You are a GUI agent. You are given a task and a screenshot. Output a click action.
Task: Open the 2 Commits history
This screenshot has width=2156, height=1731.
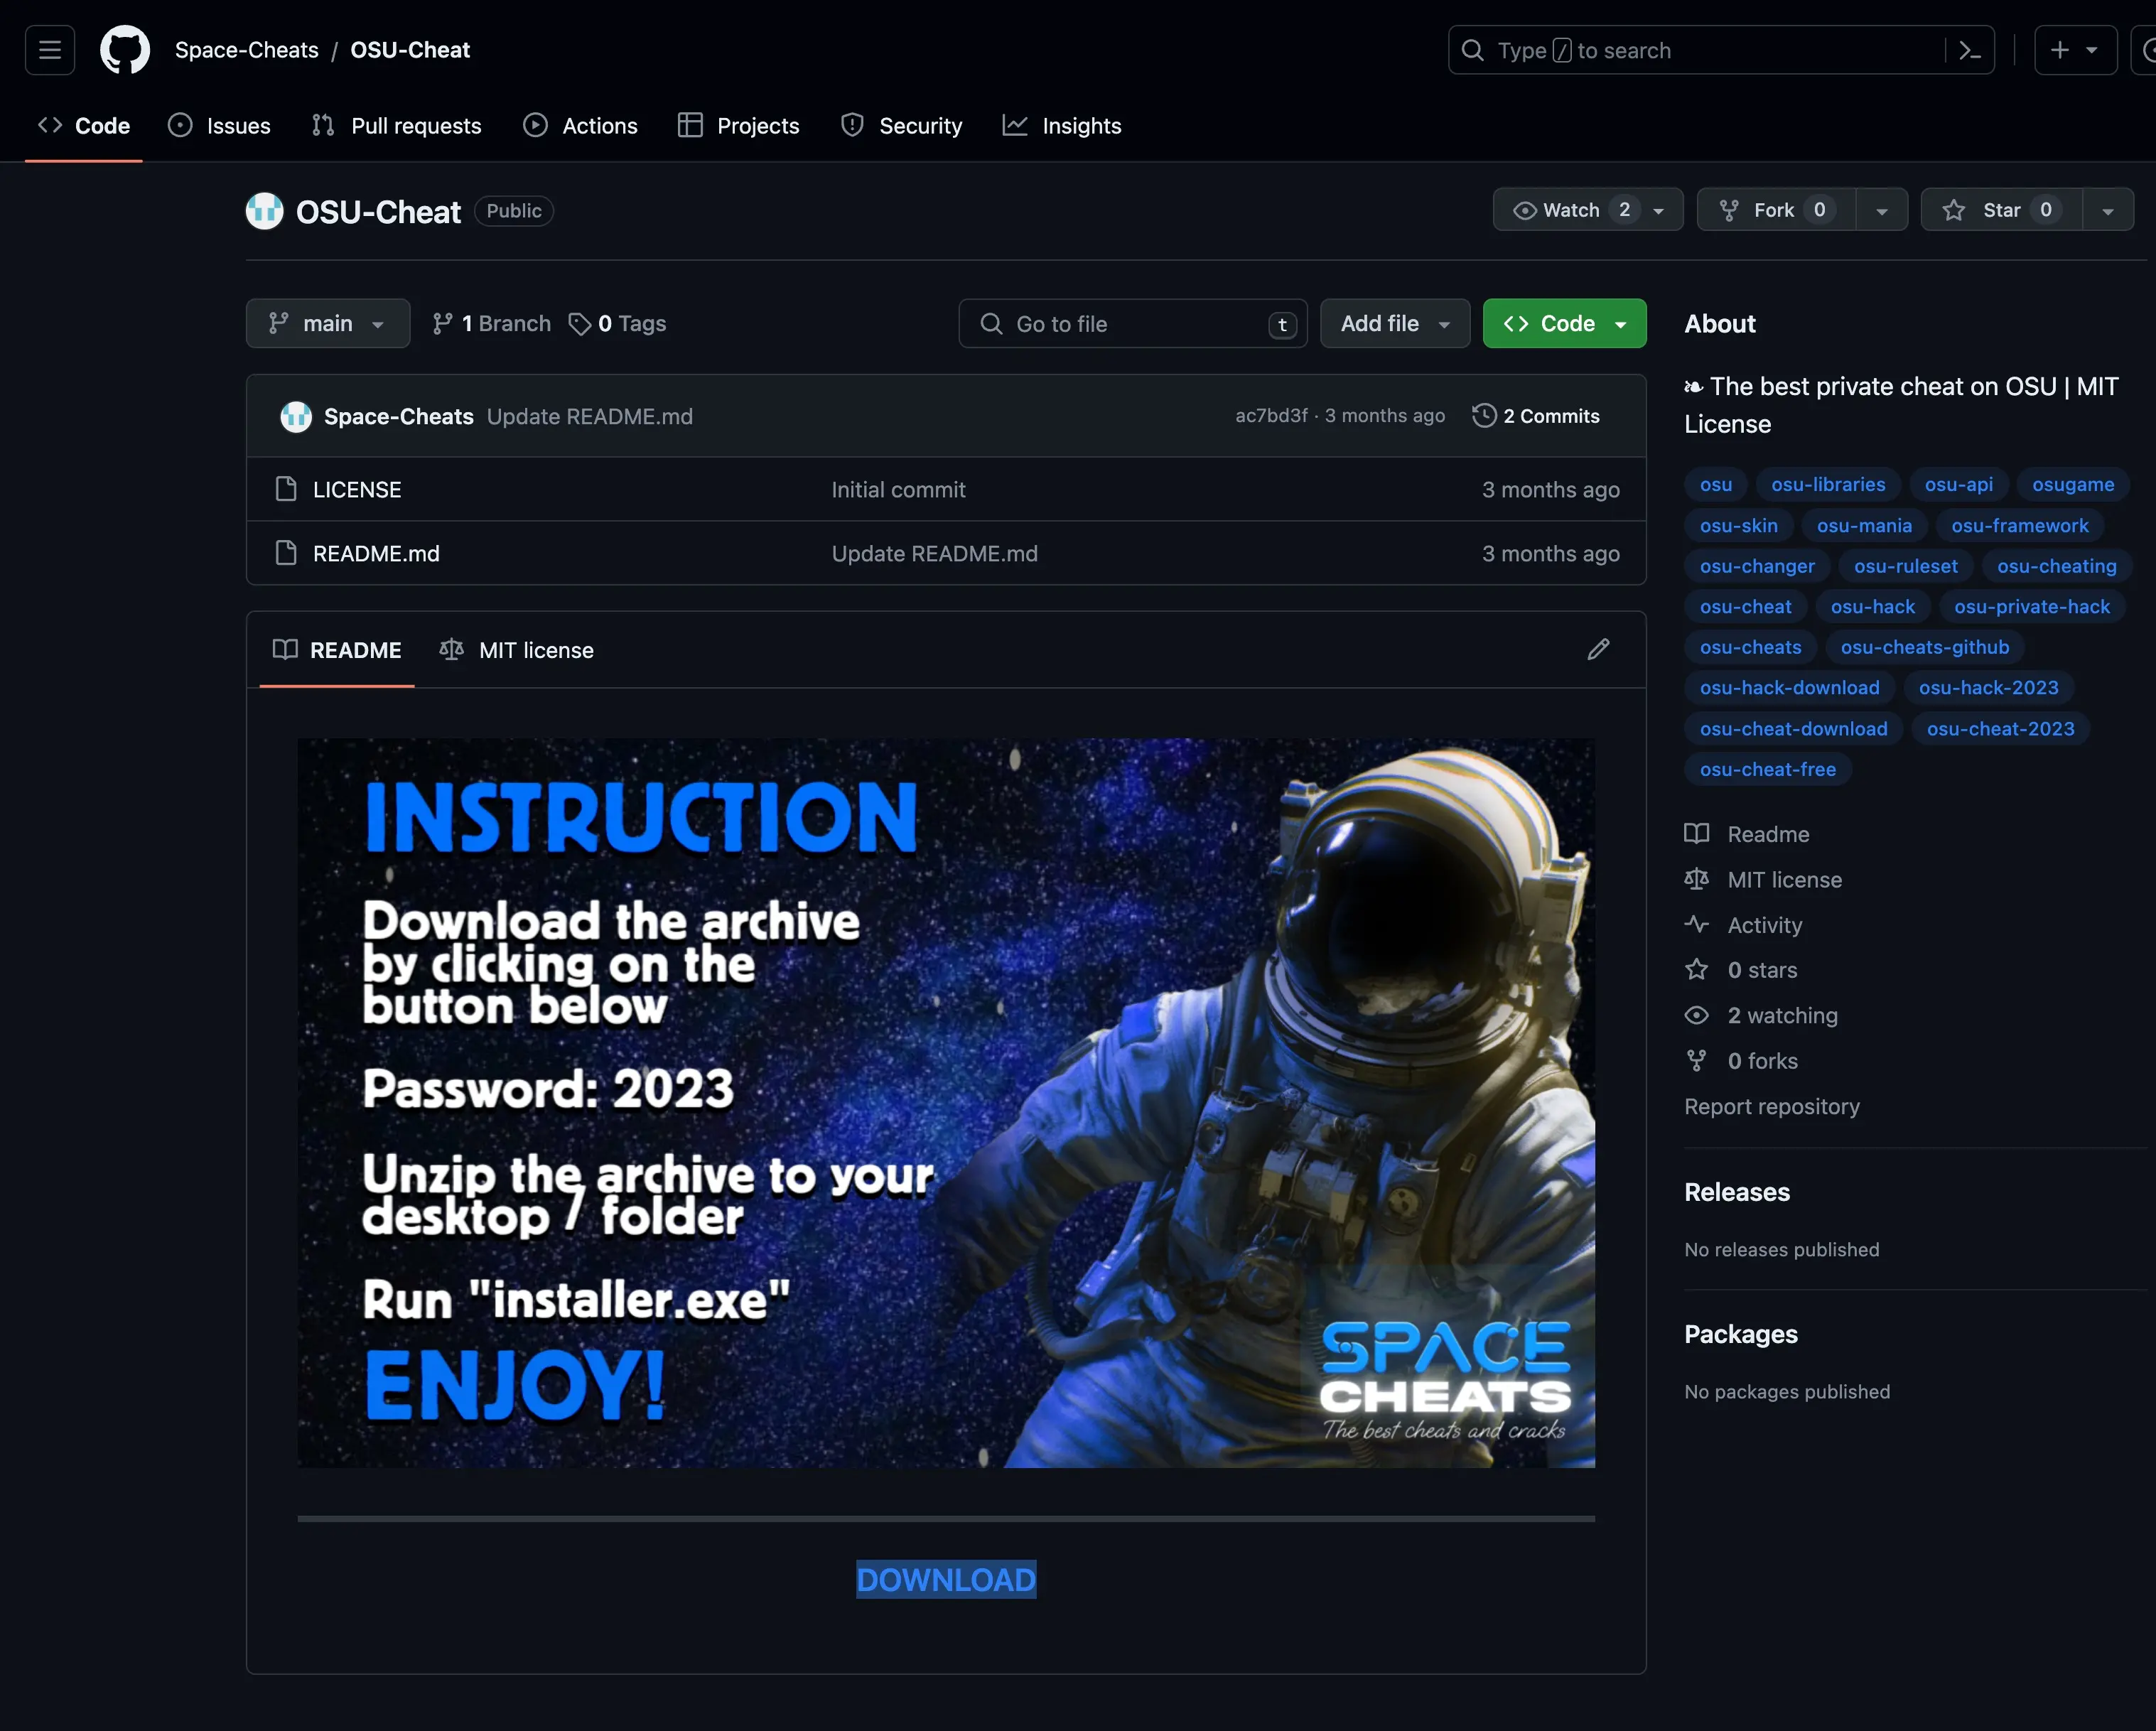[1536, 416]
